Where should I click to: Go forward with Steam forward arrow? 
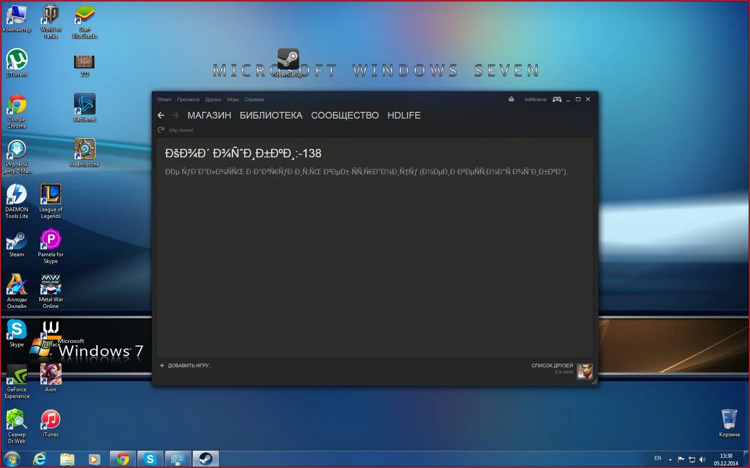[176, 115]
